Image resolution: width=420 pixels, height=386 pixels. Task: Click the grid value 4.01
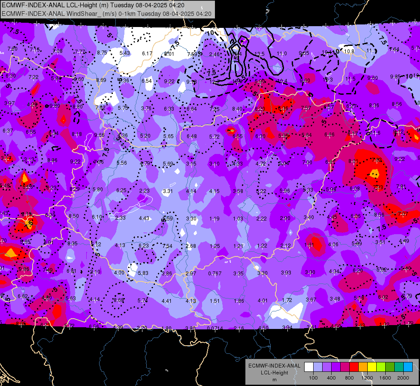point(263,301)
